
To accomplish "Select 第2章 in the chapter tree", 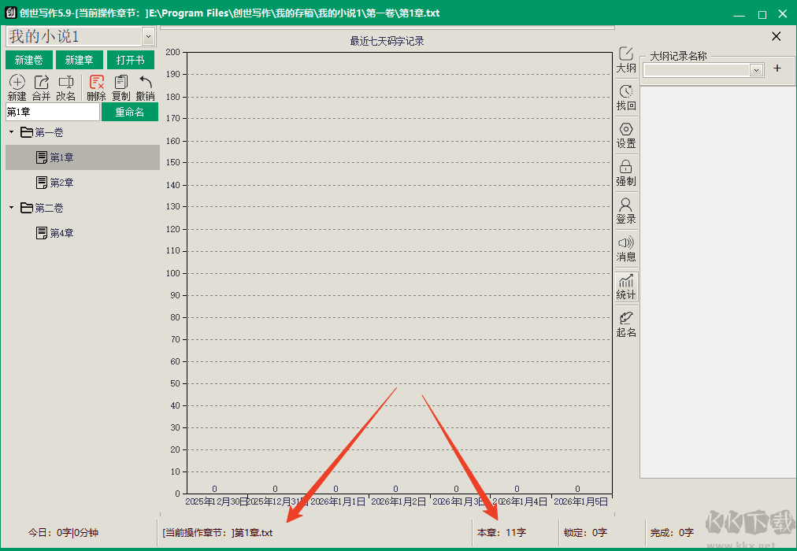I will (61, 183).
